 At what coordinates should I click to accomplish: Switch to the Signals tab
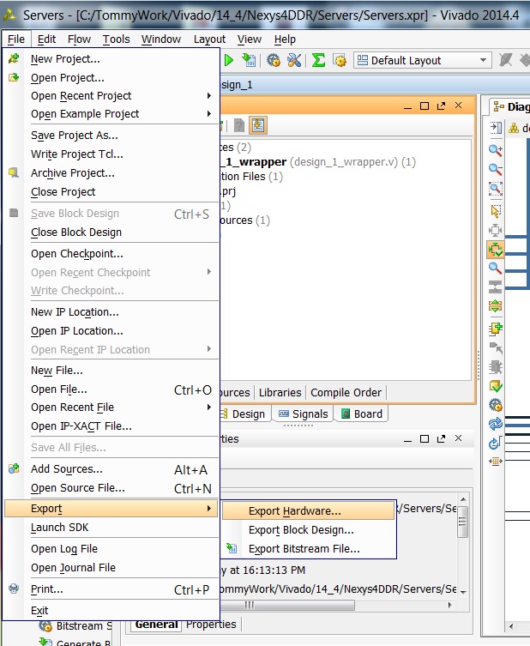304,414
